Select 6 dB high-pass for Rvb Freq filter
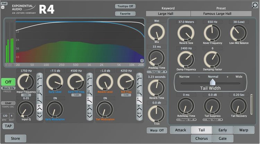Viewport: 260px width, 144px height. (139, 85)
